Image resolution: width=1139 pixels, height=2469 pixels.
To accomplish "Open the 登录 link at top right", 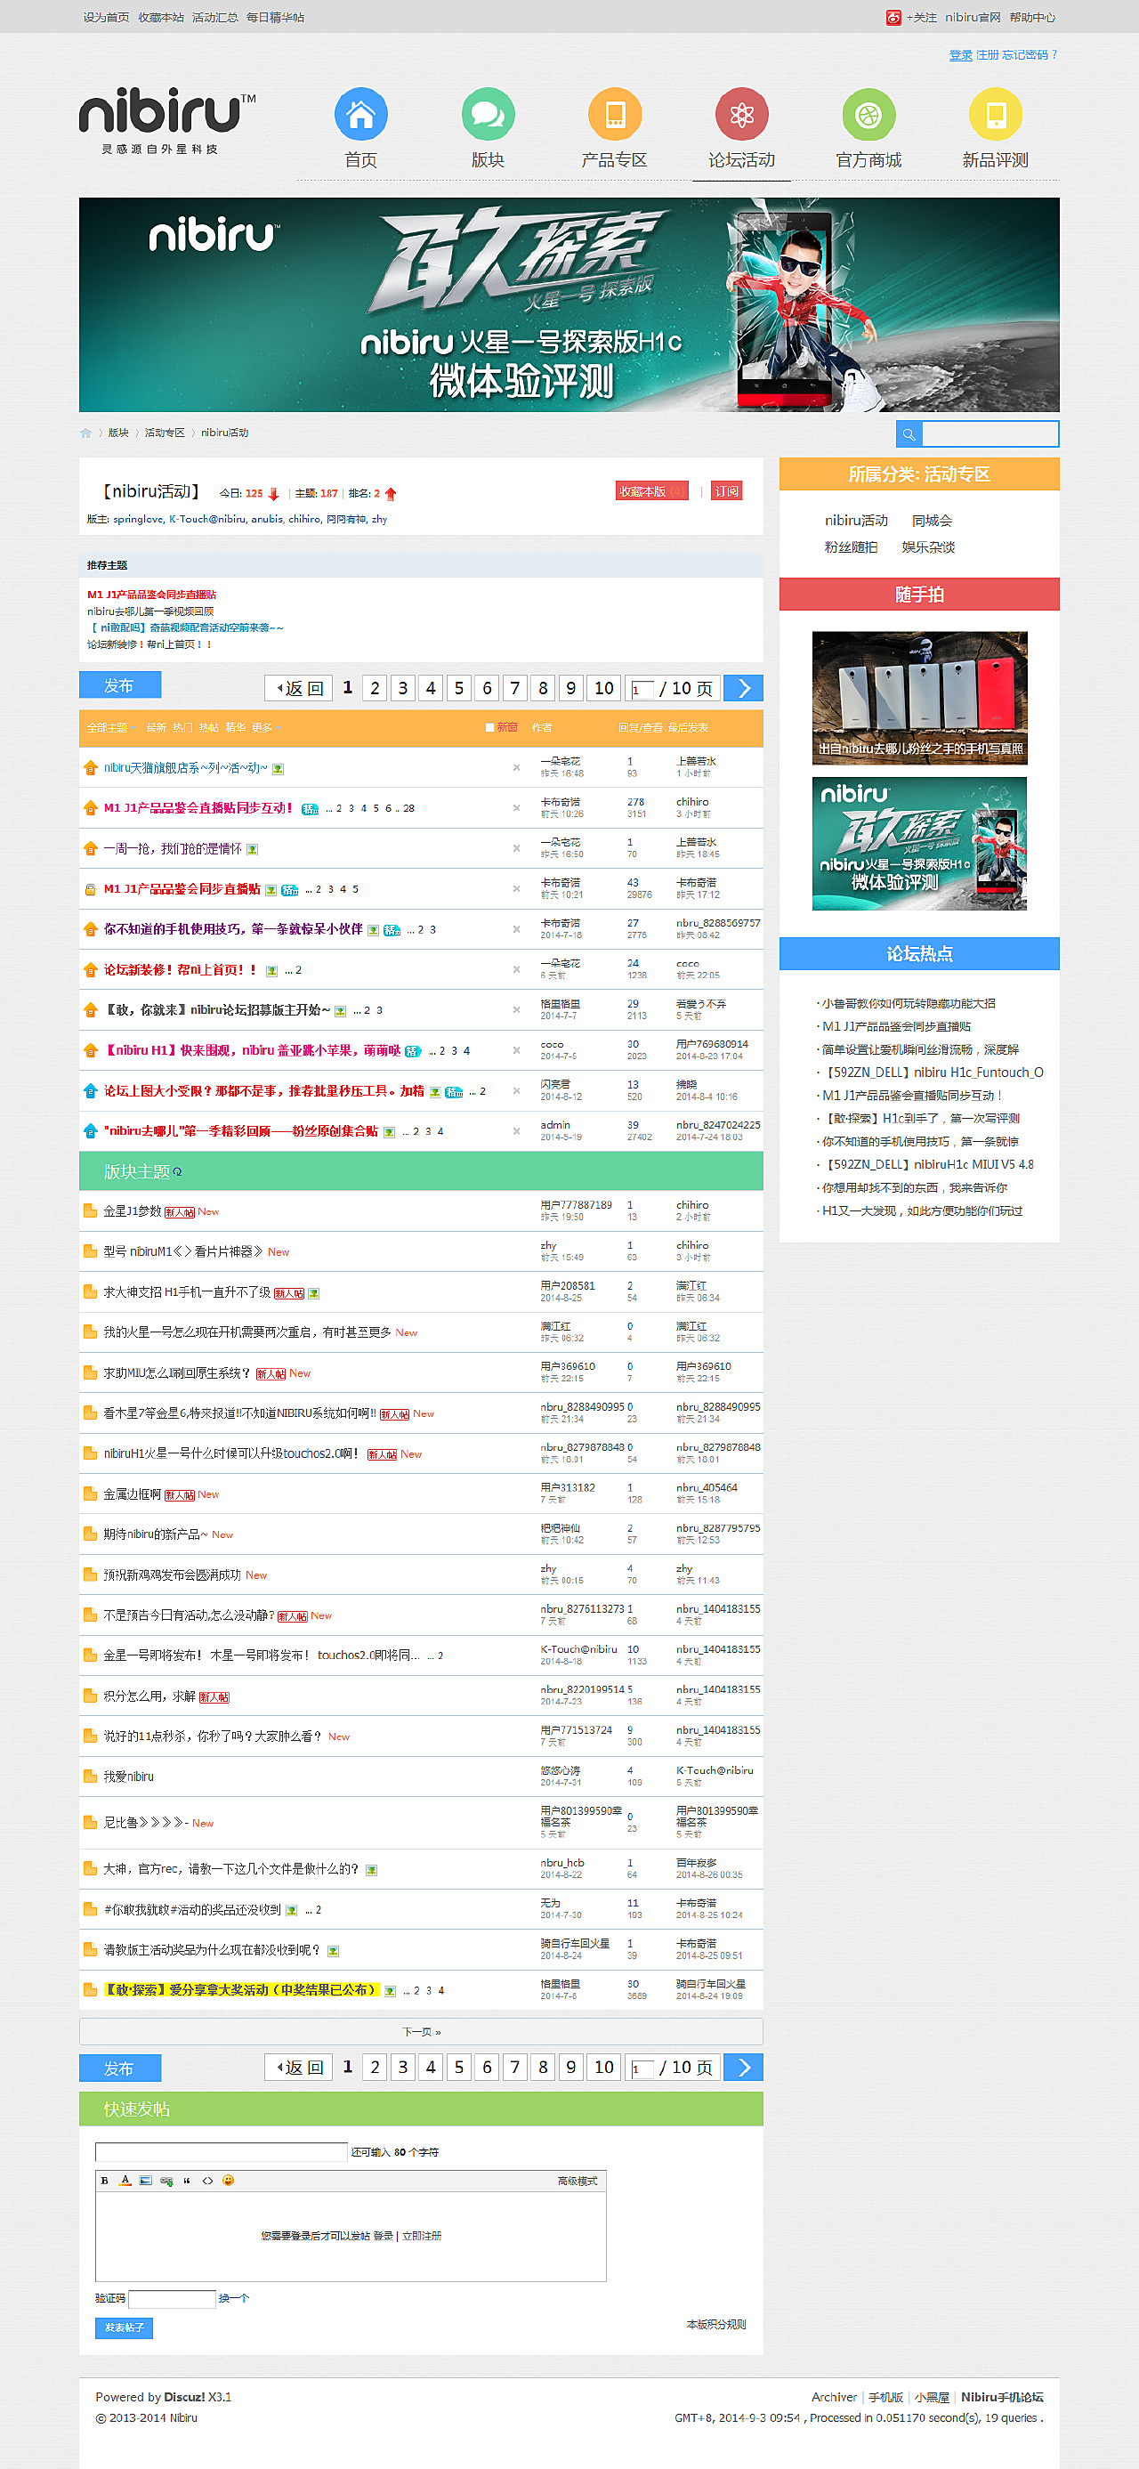I will (x=961, y=54).
